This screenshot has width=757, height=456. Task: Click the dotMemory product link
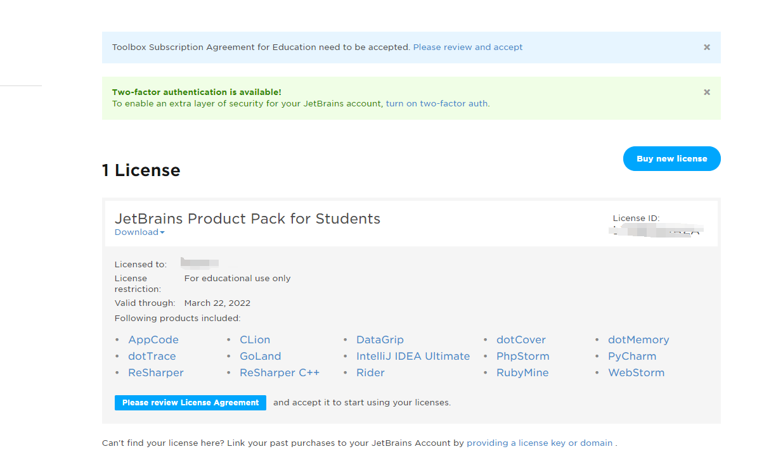638,340
